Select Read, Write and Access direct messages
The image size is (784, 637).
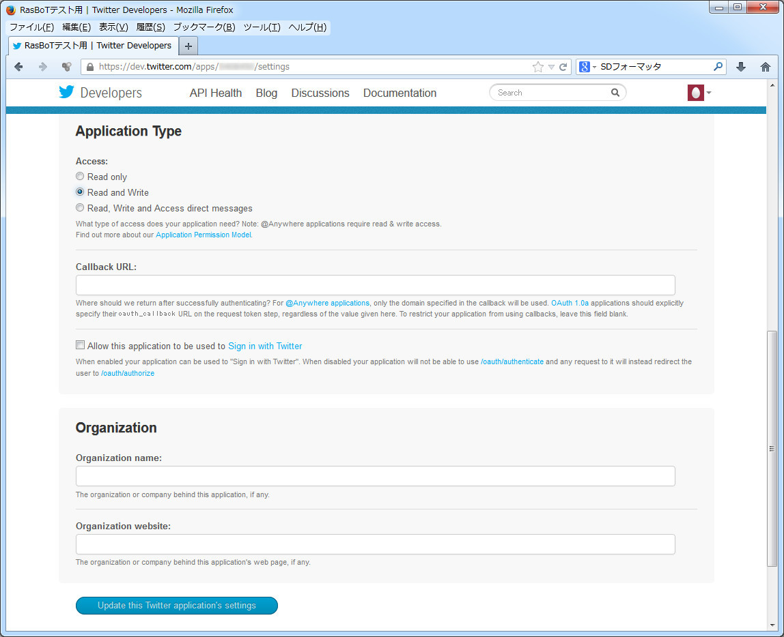79,208
